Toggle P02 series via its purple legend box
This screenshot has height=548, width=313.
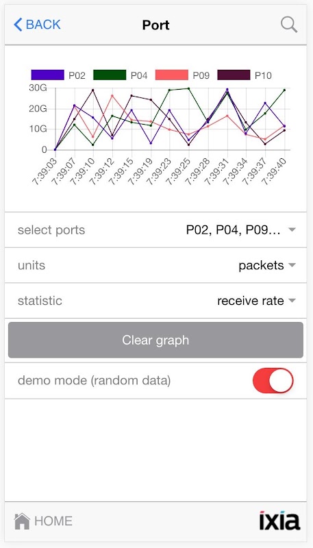click(x=47, y=75)
